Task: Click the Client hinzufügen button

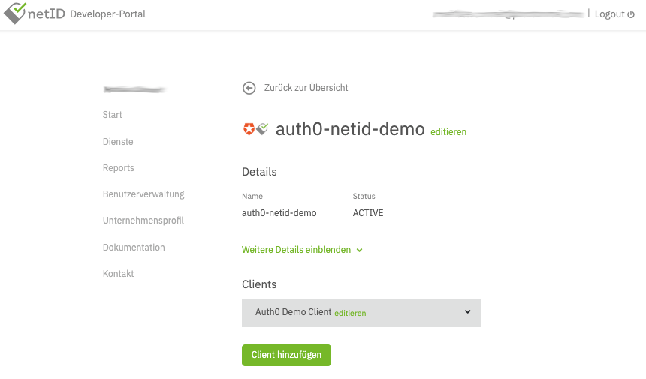Action: coord(286,355)
